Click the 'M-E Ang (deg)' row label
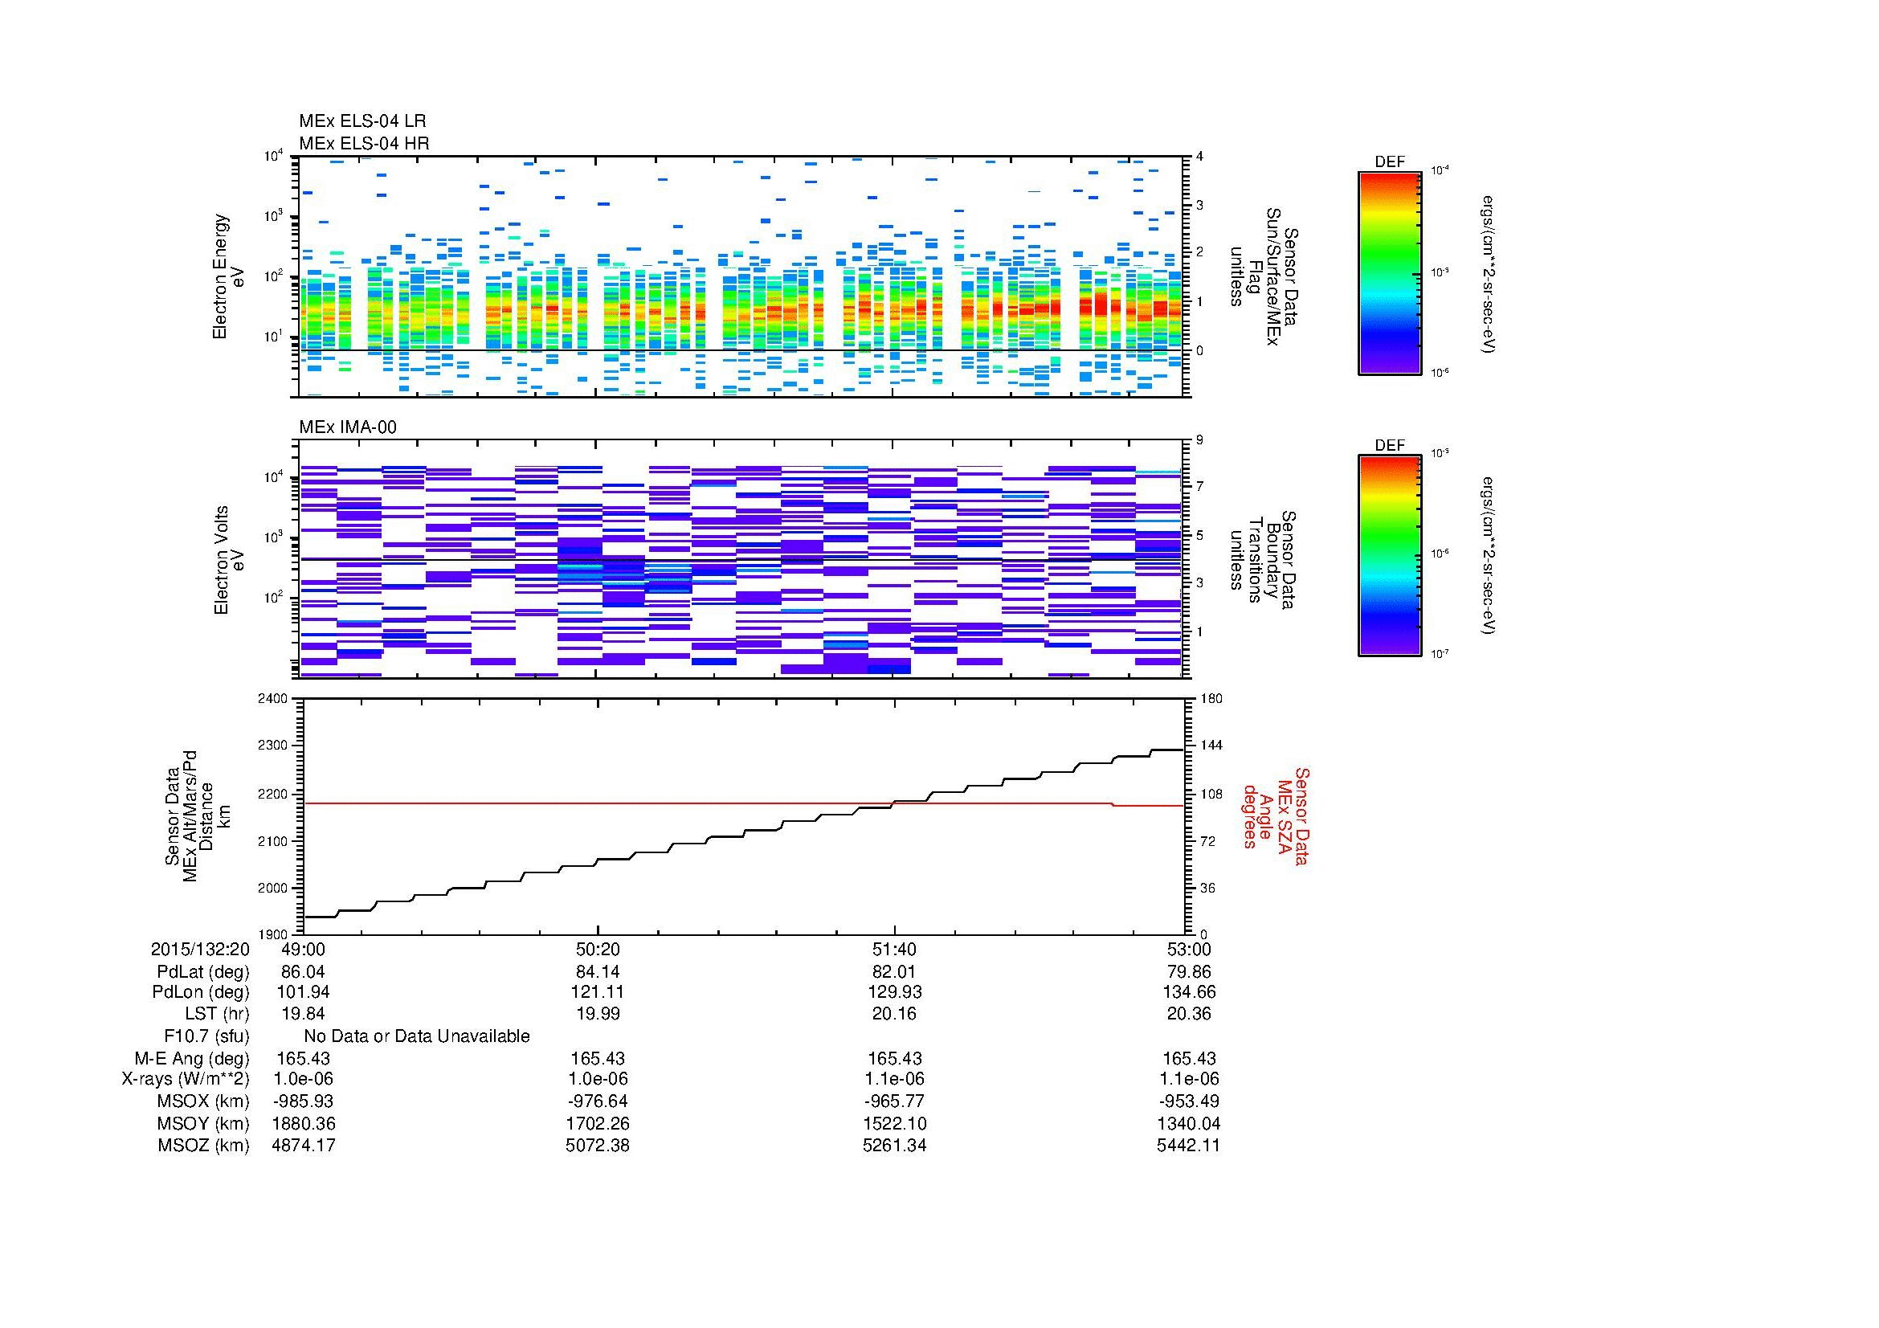 coord(192,1059)
